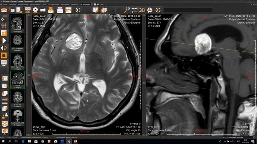The height and width of the screenshot is (144, 257).
Task: Click the orange square frame icon in sidebar
Action: click(4, 56)
